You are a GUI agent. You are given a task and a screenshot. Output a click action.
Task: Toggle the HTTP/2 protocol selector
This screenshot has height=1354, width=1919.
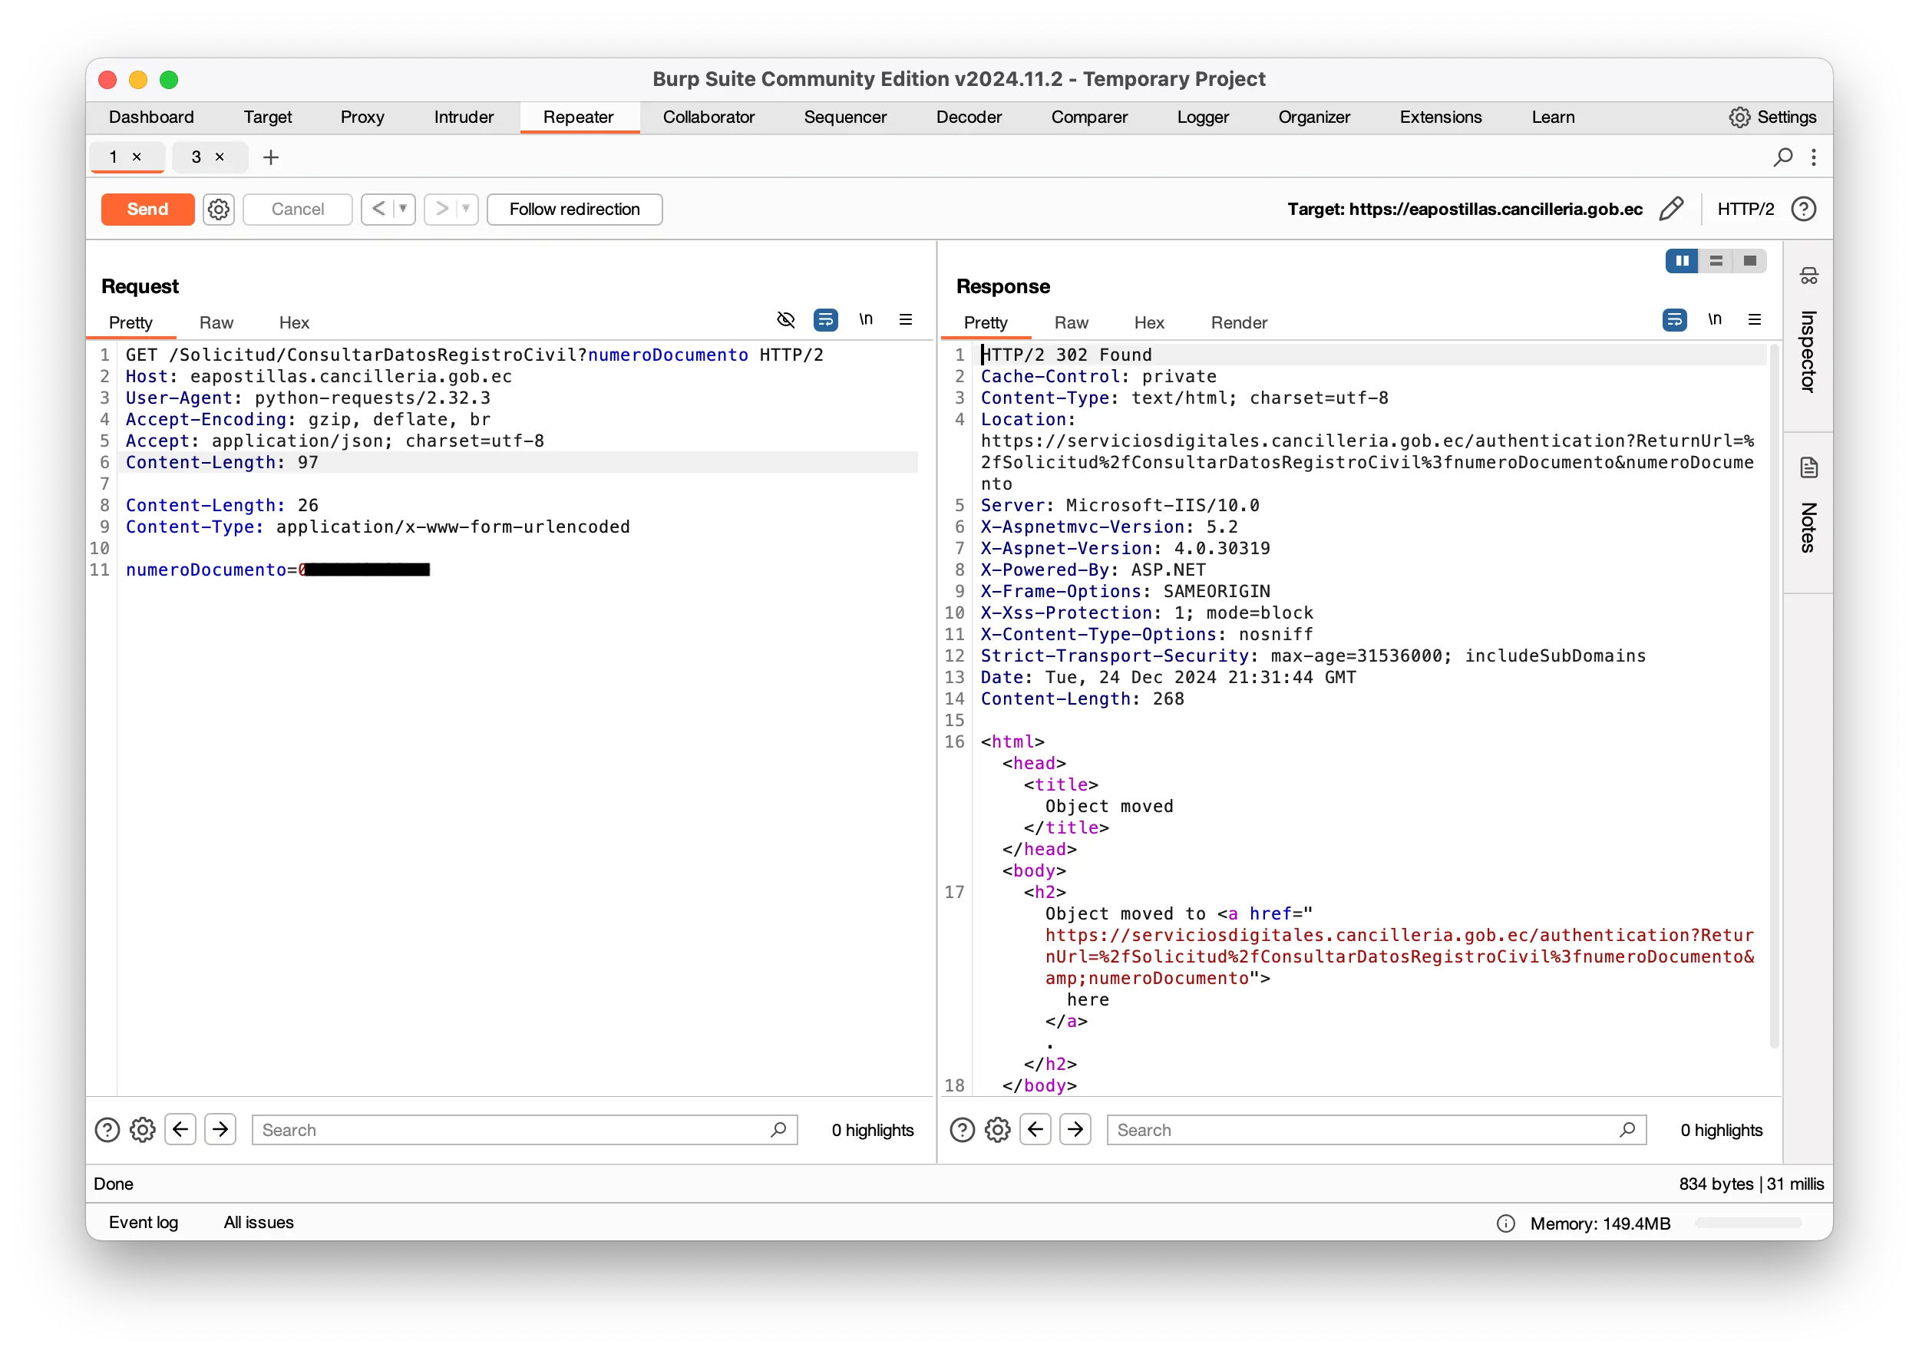(1746, 209)
